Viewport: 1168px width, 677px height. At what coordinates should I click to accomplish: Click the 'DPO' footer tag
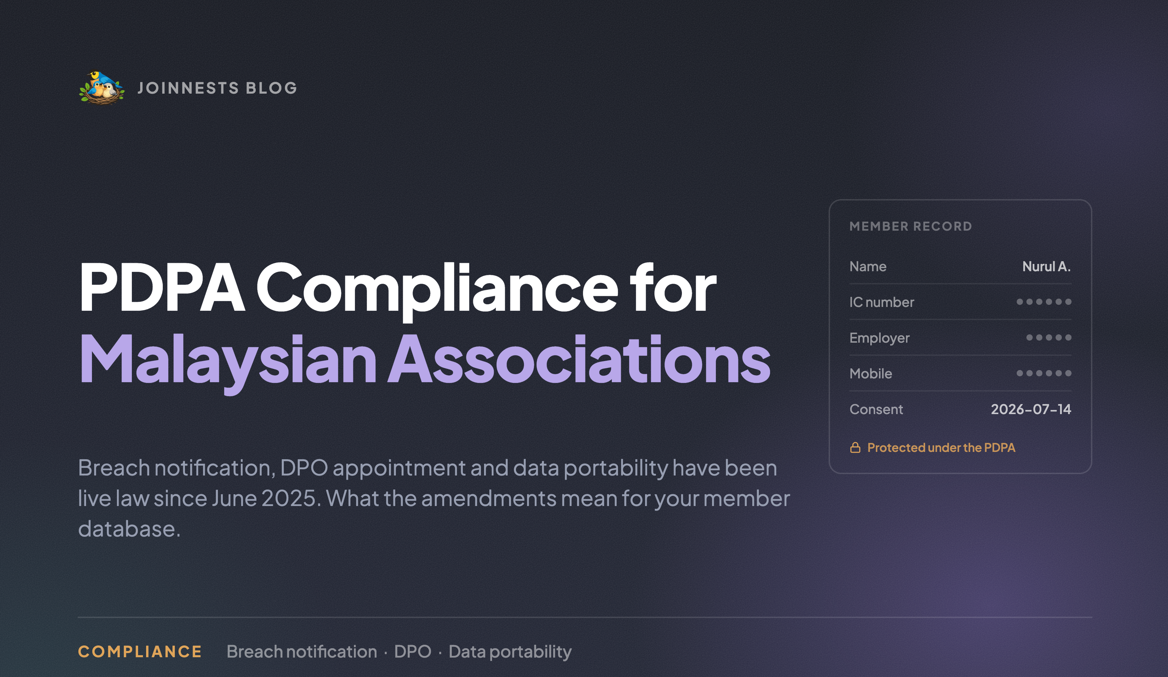pos(413,652)
